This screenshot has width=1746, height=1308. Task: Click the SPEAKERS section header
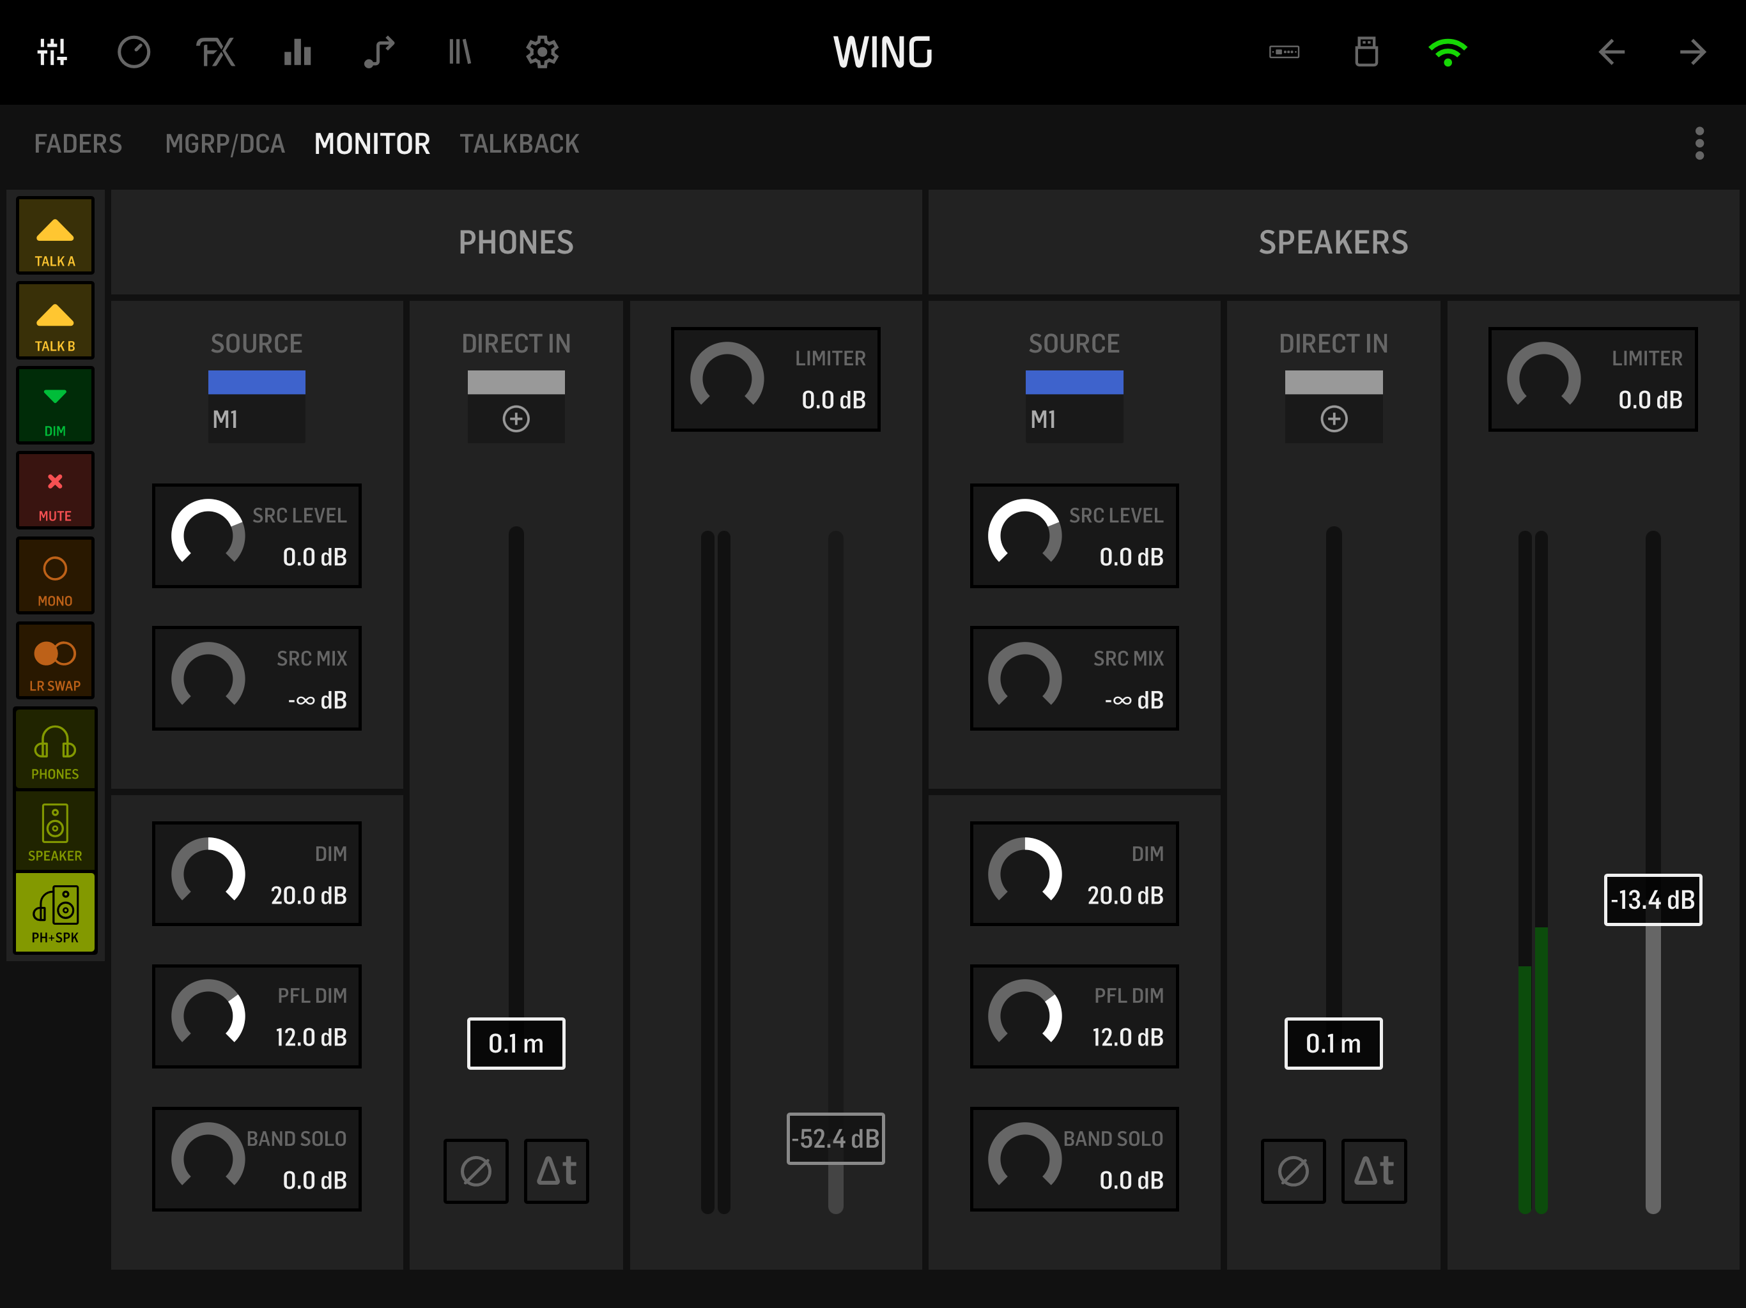tap(1333, 242)
